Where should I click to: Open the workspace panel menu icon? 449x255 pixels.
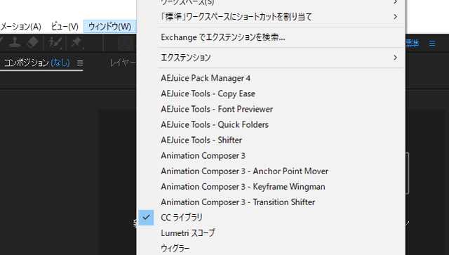point(432,44)
